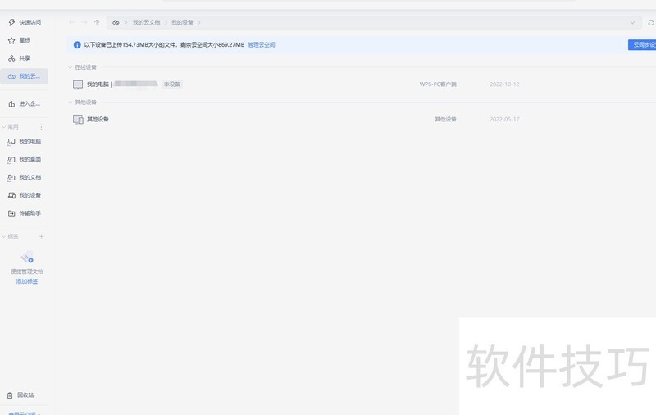
Task: Open the 常用 section more options
Action: 42,127
